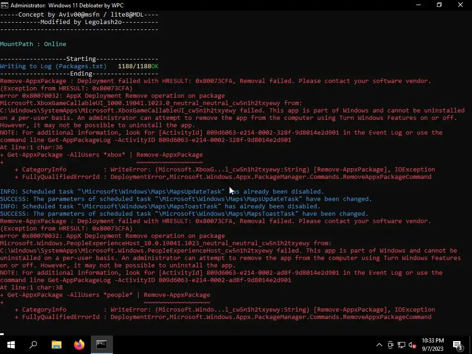This screenshot has height=354, width=472.
Task: Select the command prompt taskbar icon
Action: 102,345
